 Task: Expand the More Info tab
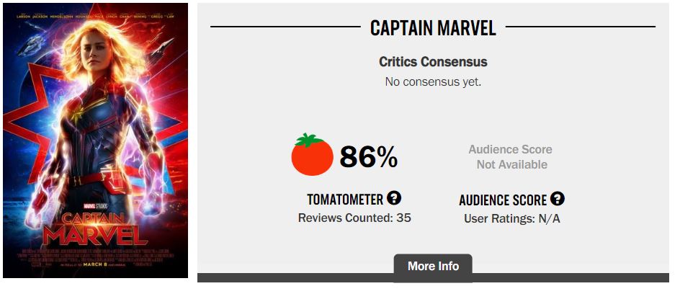pyautogui.click(x=433, y=266)
